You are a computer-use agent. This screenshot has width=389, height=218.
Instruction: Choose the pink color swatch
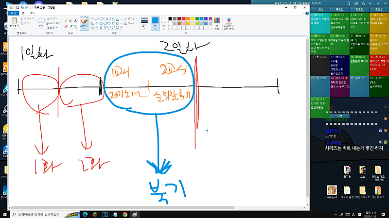click(184, 23)
